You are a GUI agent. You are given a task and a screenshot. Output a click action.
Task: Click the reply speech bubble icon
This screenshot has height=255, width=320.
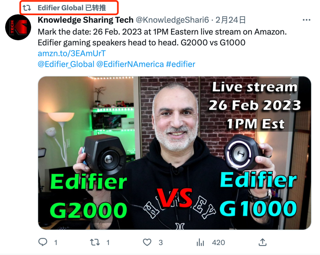(x=43, y=242)
